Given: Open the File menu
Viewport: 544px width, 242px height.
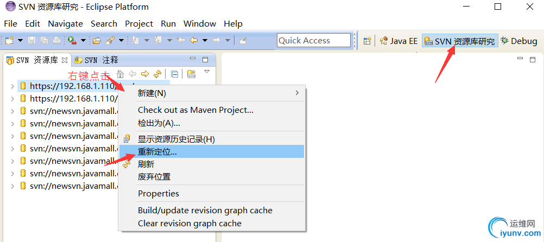Looking at the screenshot, I should (10, 23).
